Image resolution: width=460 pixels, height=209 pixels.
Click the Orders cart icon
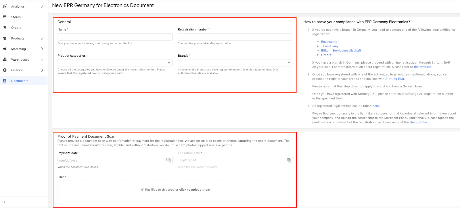tap(5, 28)
